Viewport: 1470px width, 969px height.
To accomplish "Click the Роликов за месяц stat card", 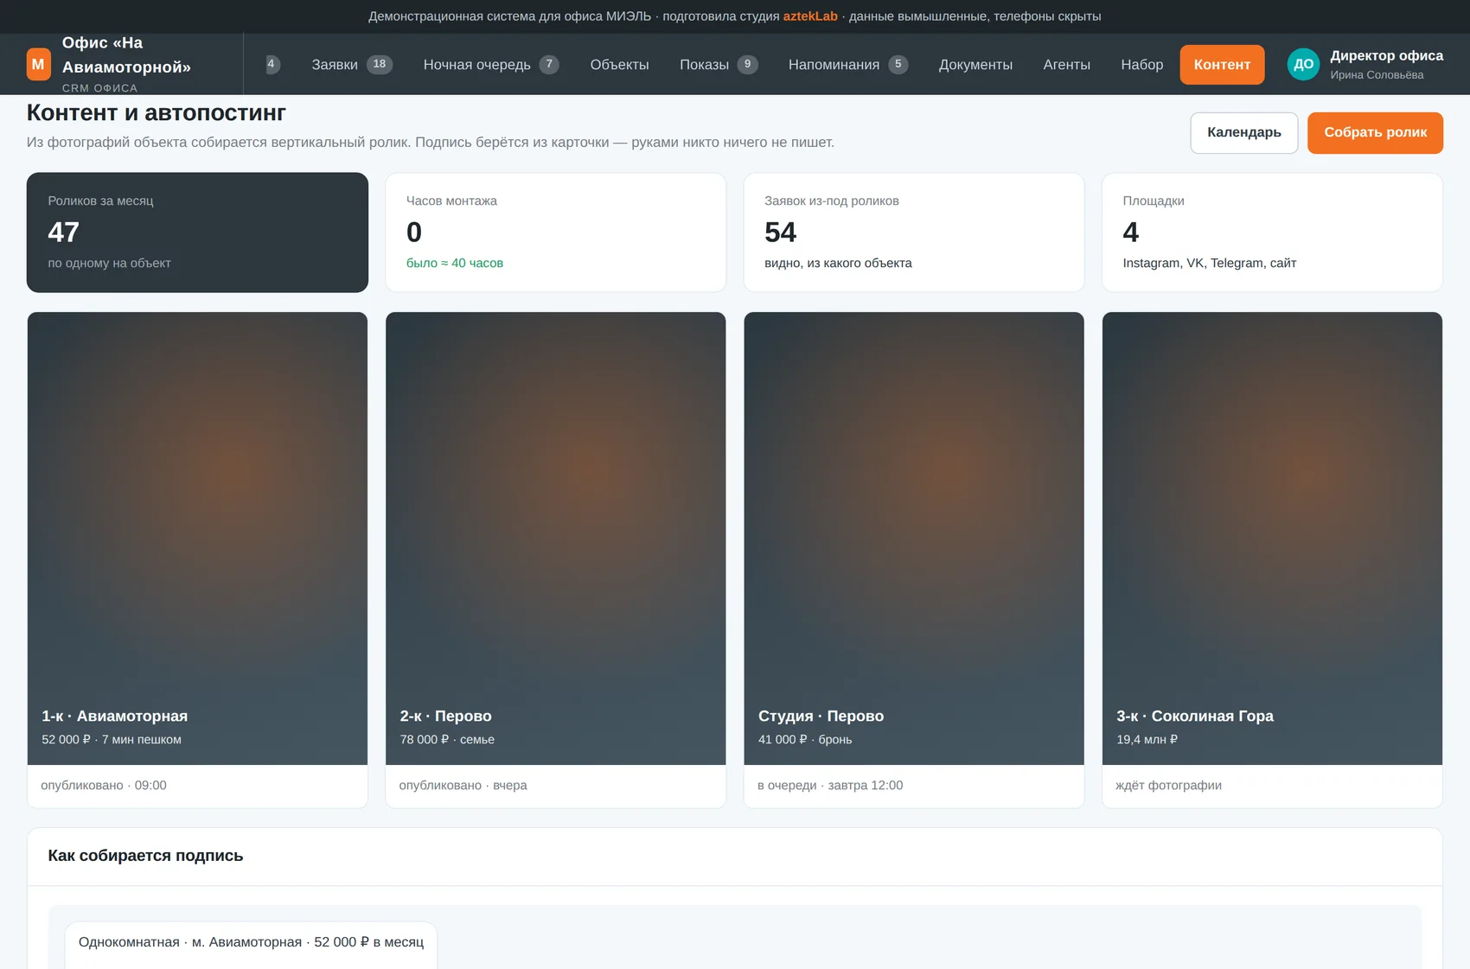I will 197,233.
